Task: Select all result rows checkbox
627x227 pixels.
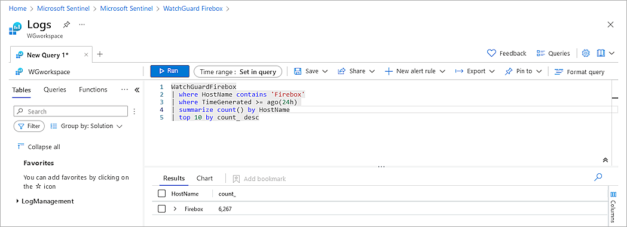Action: [161, 194]
